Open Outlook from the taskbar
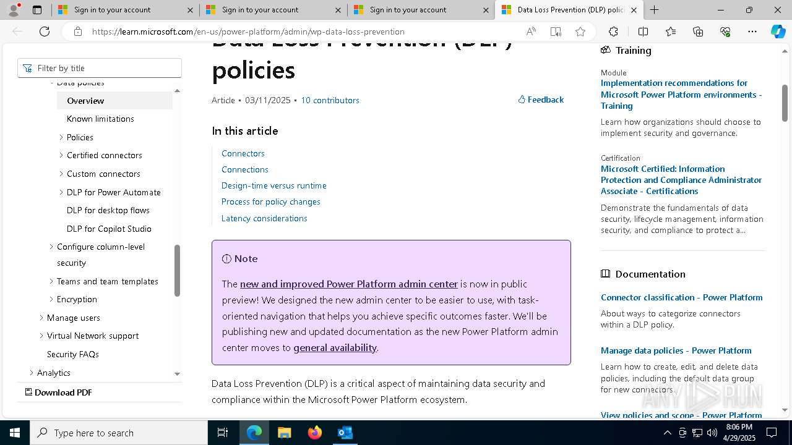This screenshot has height=445, width=792. [345, 433]
